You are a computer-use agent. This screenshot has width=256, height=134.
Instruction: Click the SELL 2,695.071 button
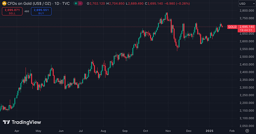pos(12,11)
